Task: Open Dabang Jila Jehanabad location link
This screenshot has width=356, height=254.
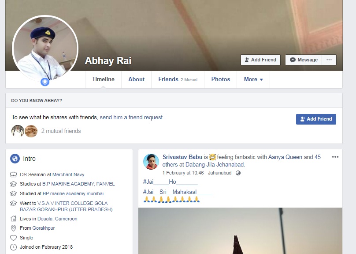Action: pos(215,165)
